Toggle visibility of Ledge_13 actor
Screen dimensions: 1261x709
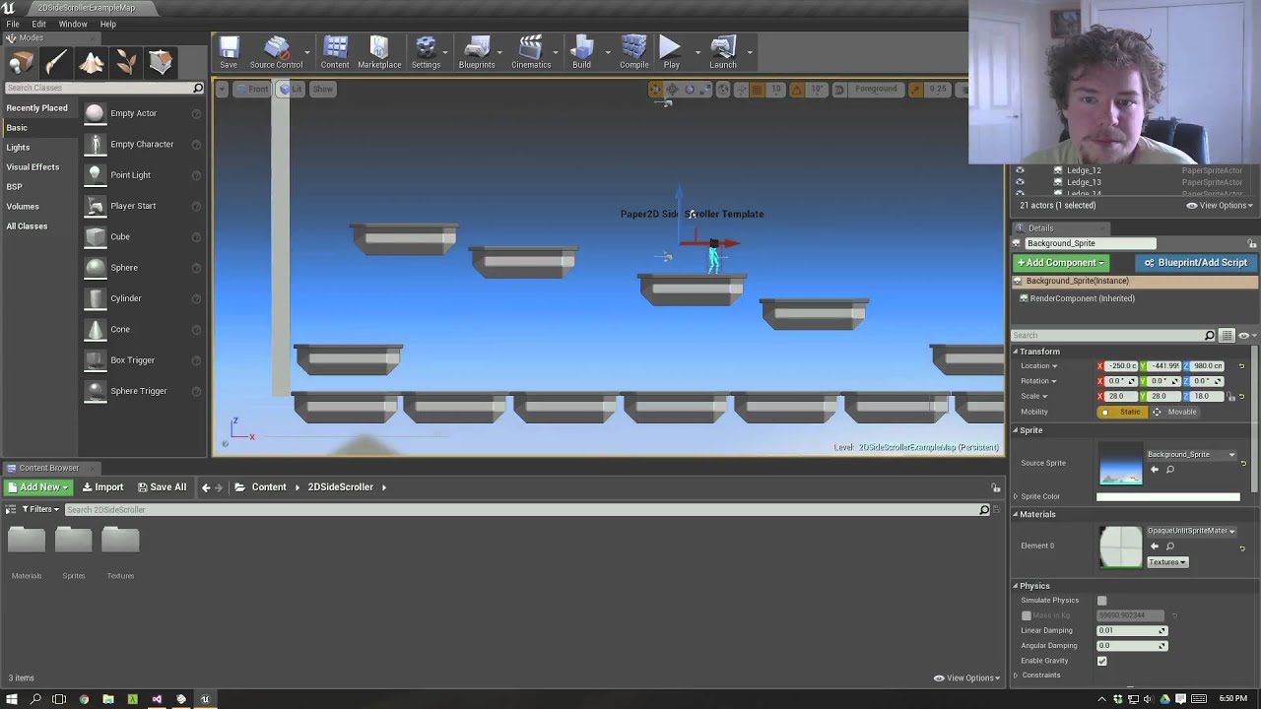tap(1020, 182)
